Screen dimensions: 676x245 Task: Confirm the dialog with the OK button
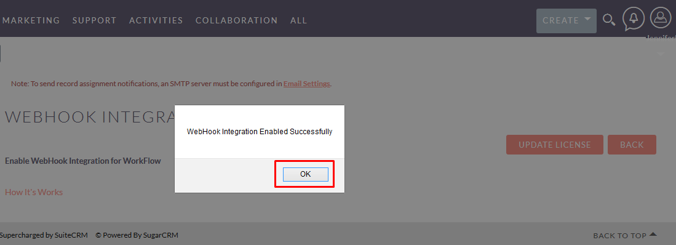pos(305,174)
